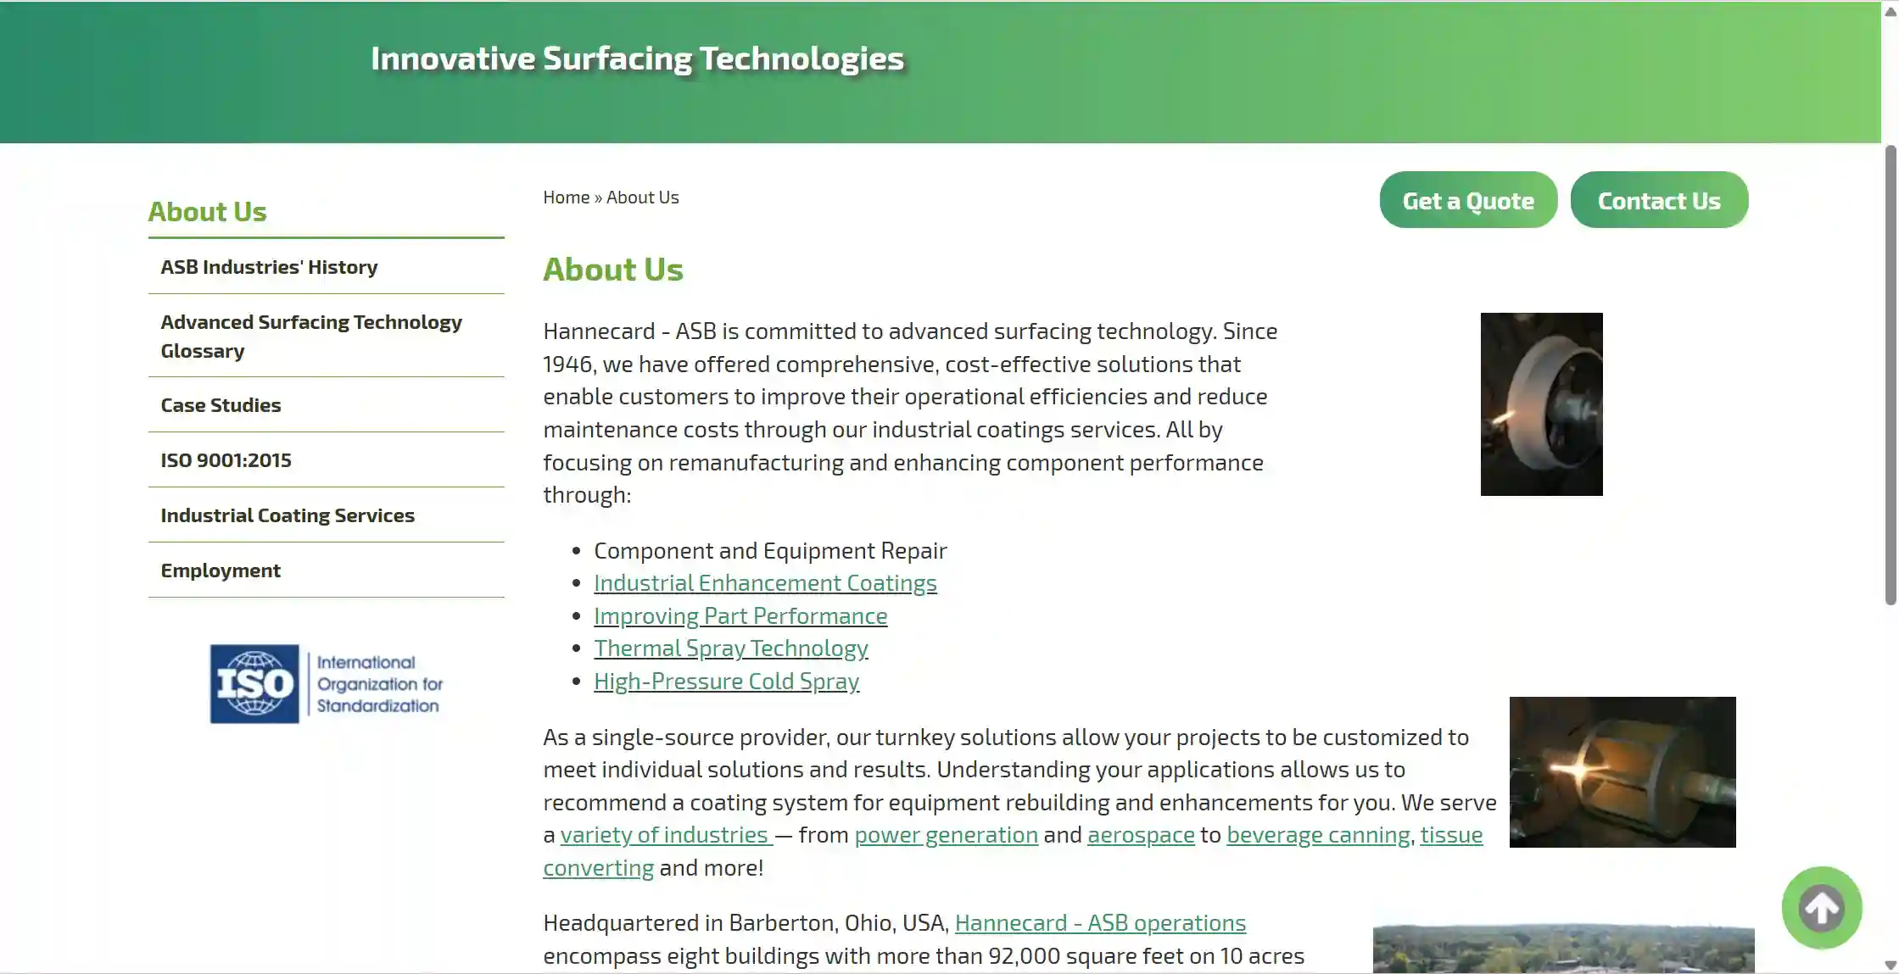
Task: Open the thermal spray ring photo
Action: [1541, 404]
